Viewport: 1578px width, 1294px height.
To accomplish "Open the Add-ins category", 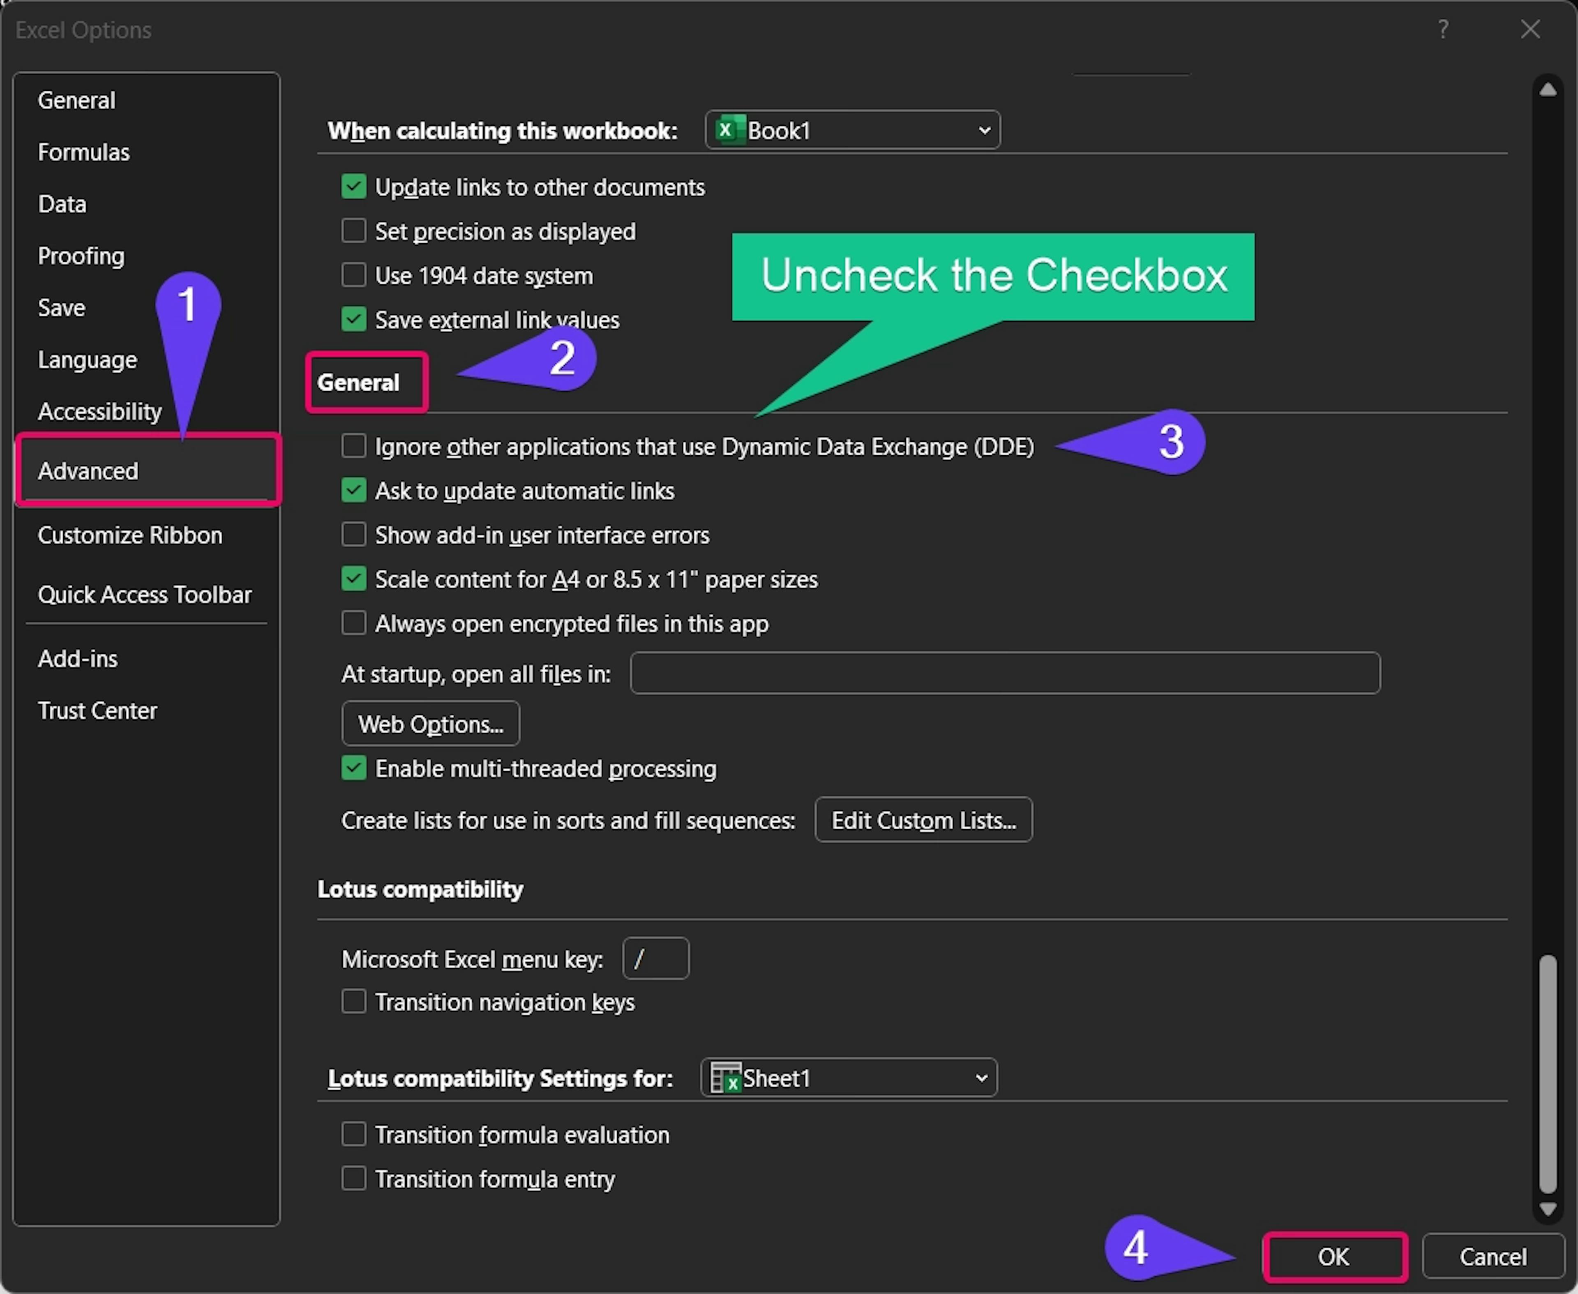I will click(78, 659).
